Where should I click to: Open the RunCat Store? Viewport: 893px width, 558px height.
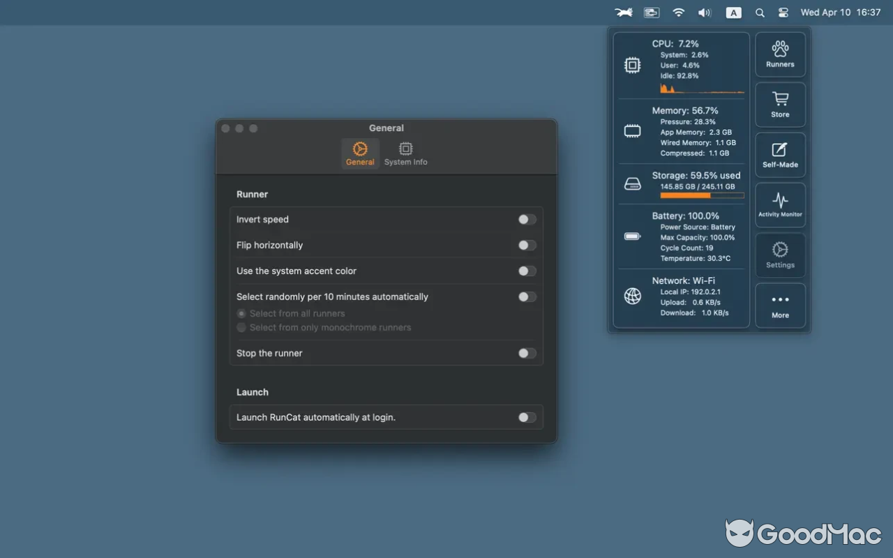[x=780, y=104]
